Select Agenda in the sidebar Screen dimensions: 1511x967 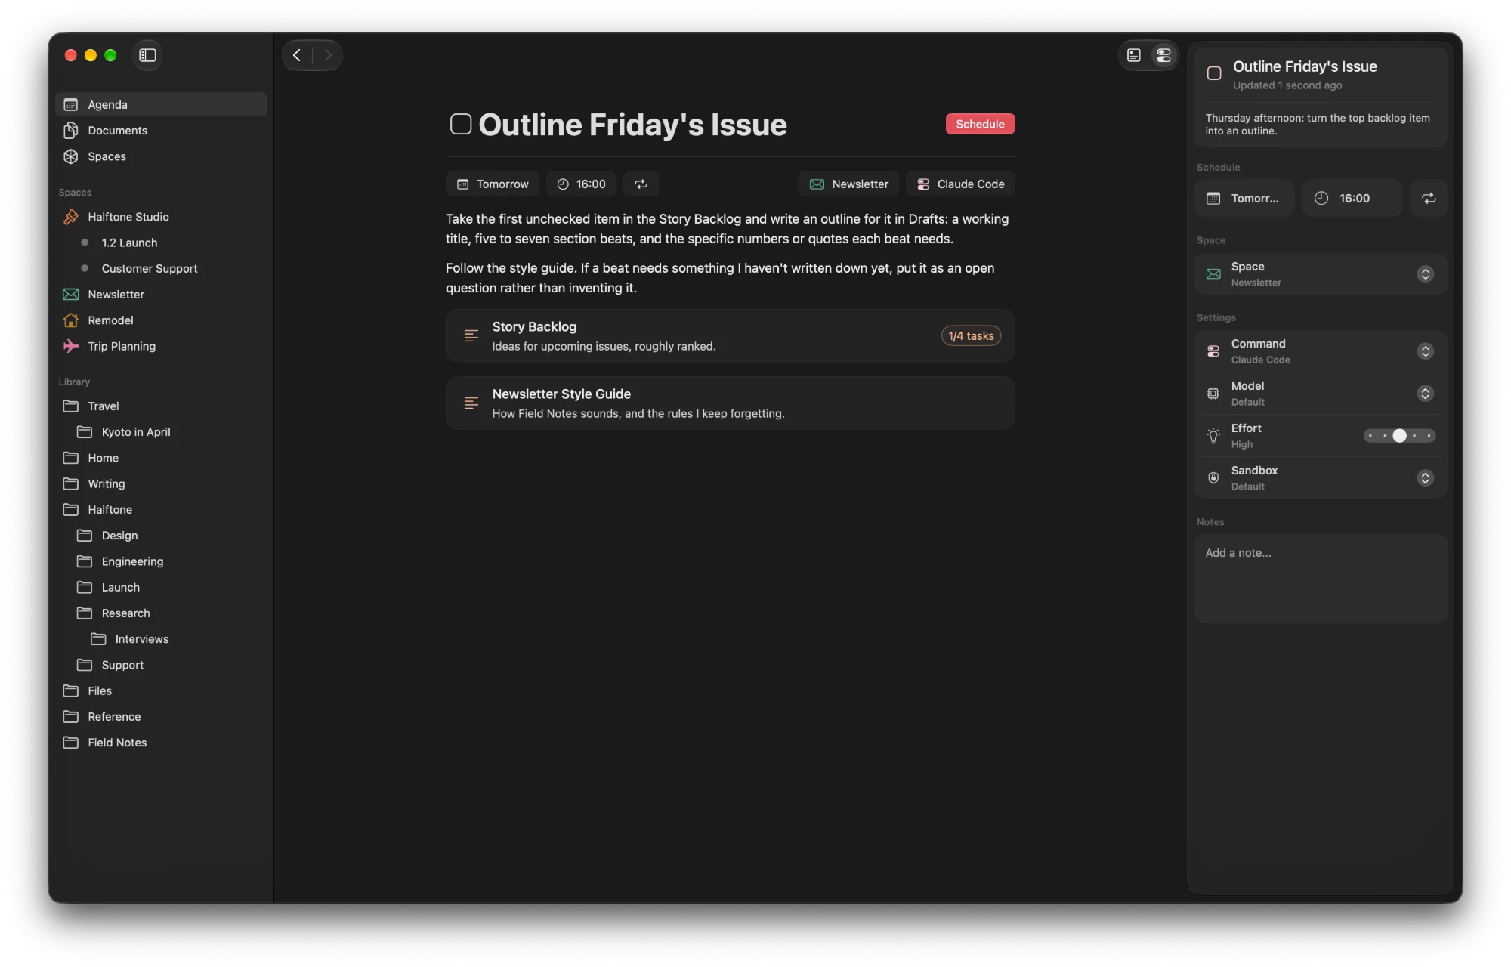tap(161, 104)
